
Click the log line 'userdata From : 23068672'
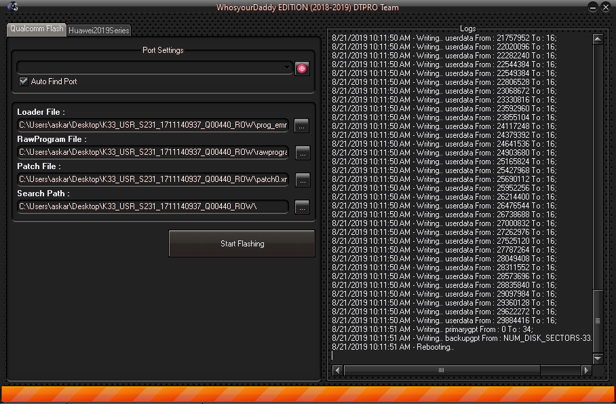(x=444, y=91)
